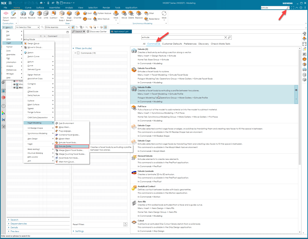Click the Save icon in the title bar
Viewport: 308px width, 239px height.
10,3
